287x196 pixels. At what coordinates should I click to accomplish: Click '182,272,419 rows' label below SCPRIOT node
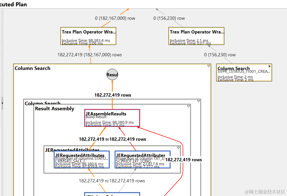[127, 181]
